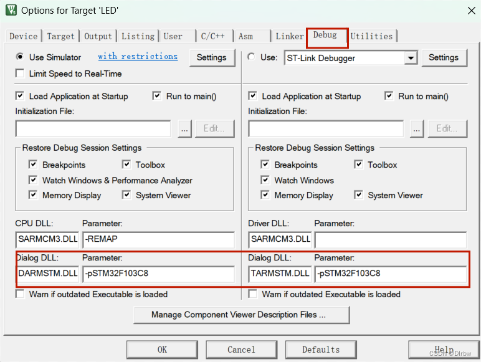The height and width of the screenshot is (362, 481).
Task: Toggle simulator Run to main() checkbox
Action: click(157, 96)
